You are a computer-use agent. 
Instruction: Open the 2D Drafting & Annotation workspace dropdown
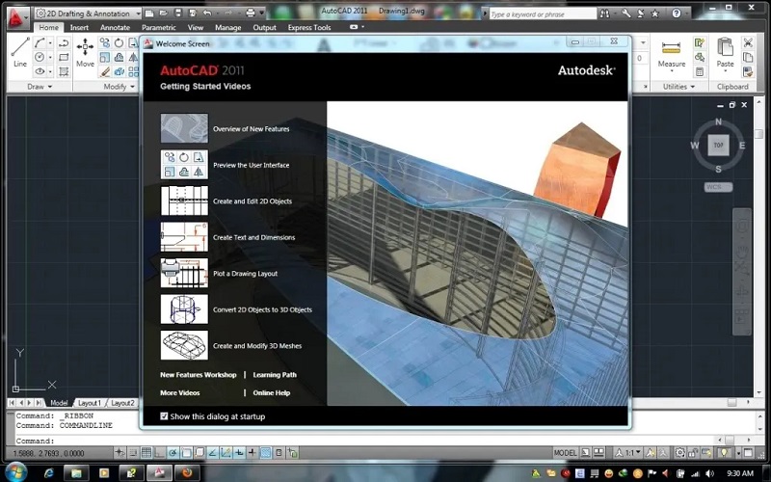(89, 13)
